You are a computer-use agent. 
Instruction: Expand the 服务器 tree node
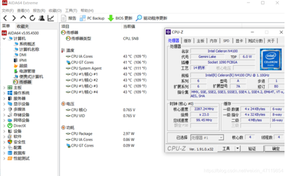click(x=4, y=99)
